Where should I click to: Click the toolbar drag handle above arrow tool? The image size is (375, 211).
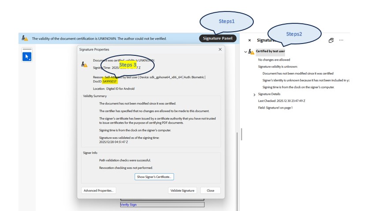27,49
